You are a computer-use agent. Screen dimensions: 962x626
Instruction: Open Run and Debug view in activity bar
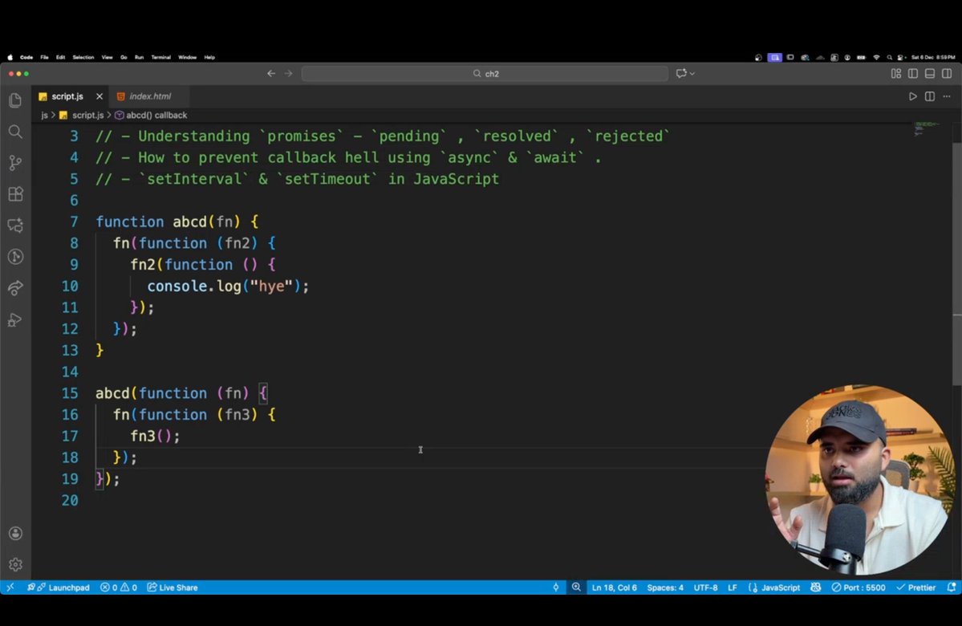[15, 319]
